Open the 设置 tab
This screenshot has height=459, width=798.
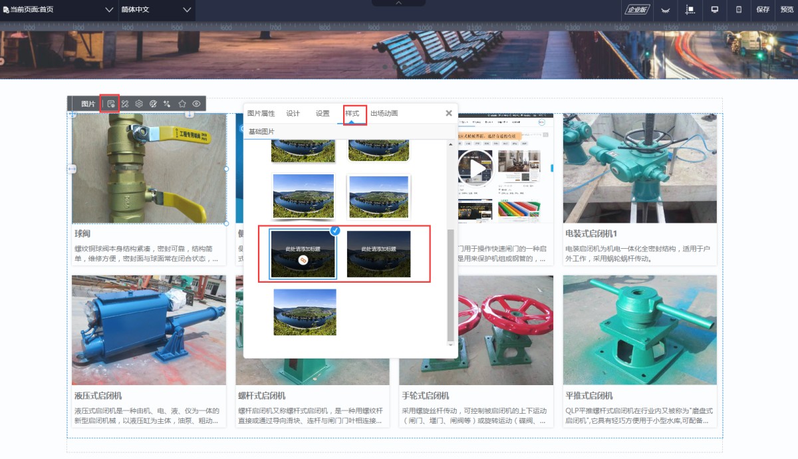(x=323, y=113)
